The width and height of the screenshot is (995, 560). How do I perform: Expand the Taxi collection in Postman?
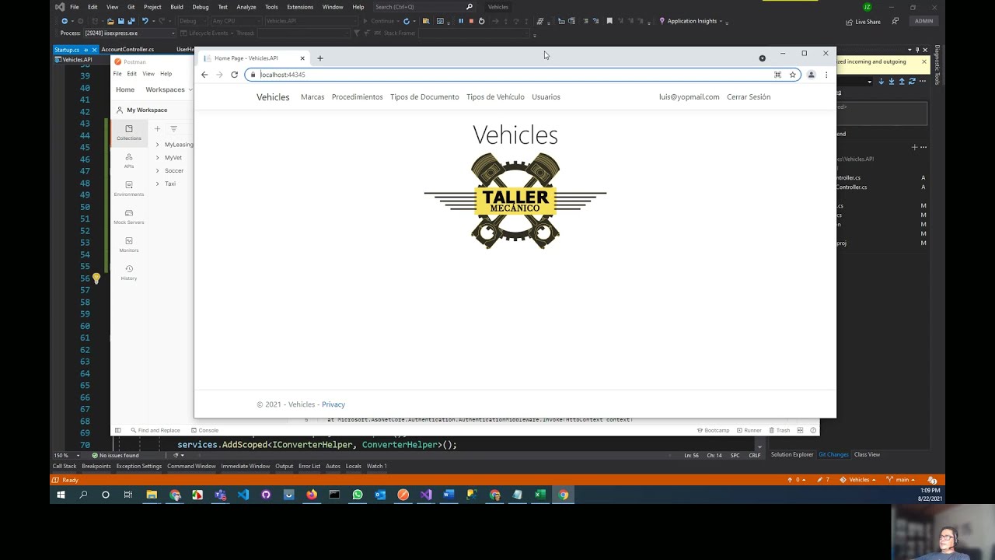(x=157, y=184)
